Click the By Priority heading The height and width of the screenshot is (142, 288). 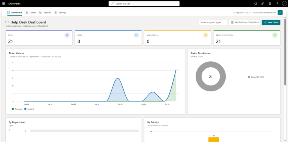tap(153, 122)
